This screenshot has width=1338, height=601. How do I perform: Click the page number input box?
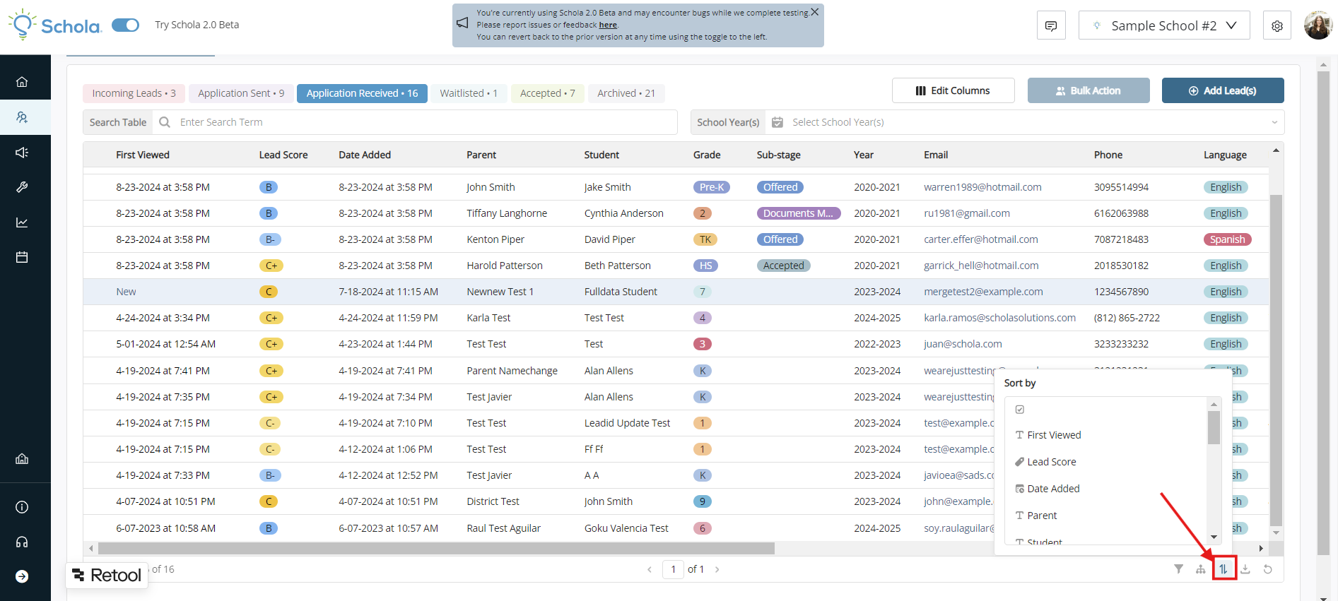673,569
